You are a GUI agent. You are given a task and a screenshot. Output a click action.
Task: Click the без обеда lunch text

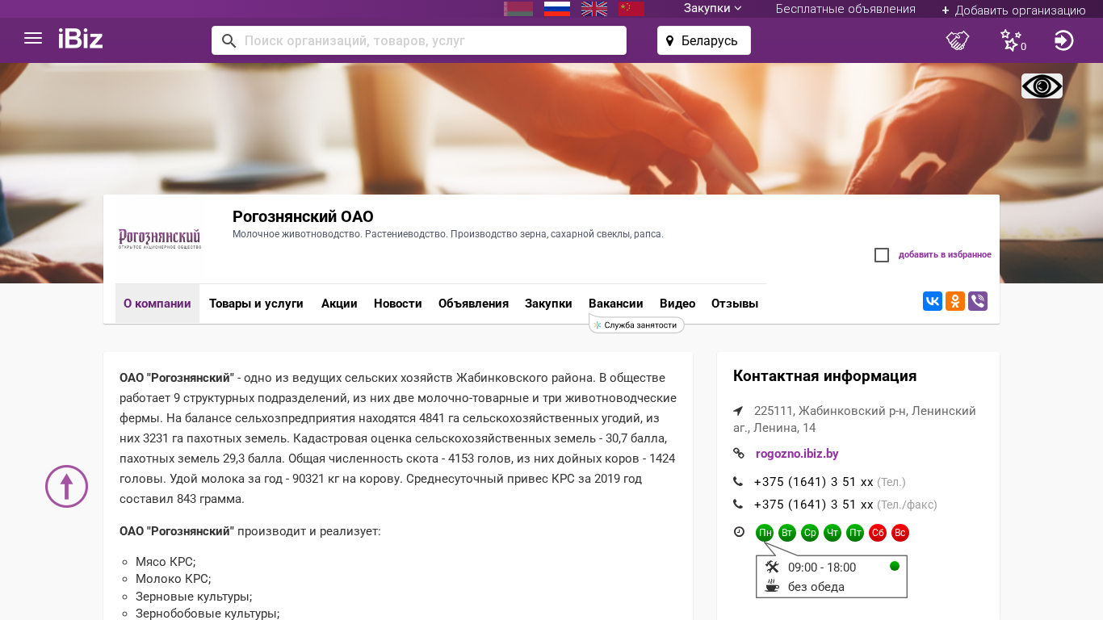[x=816, y=587]
